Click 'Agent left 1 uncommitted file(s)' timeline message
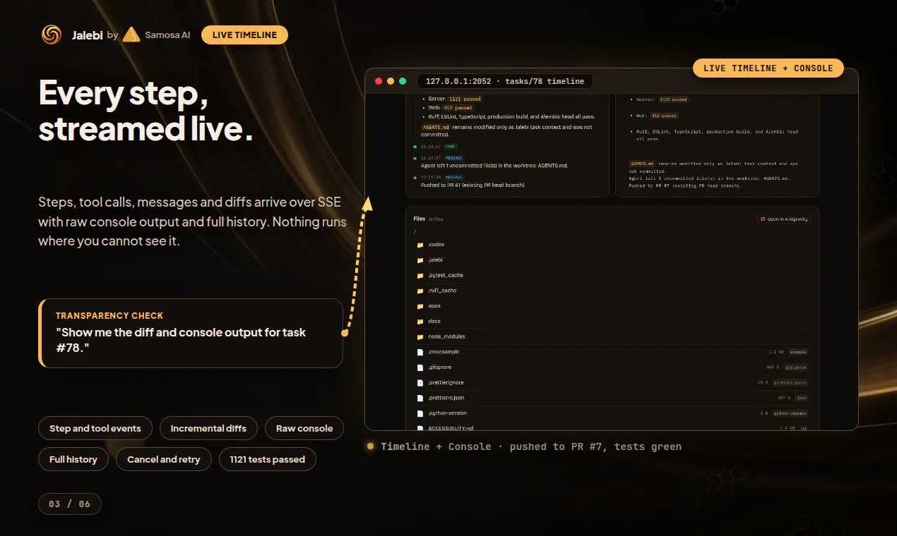The image size is (897, 536). click(494, 166)
